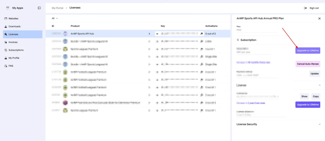Screen dimensions: 325x141
Task: Open My Profile
Action: [x=23, y=58]
